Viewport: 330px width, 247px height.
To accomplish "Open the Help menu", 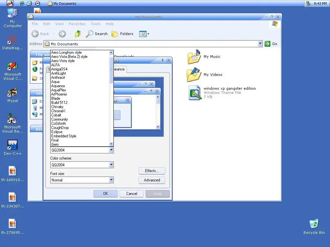I will coord(110,24).
